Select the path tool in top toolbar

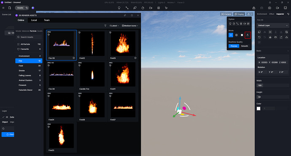[127, 8]
